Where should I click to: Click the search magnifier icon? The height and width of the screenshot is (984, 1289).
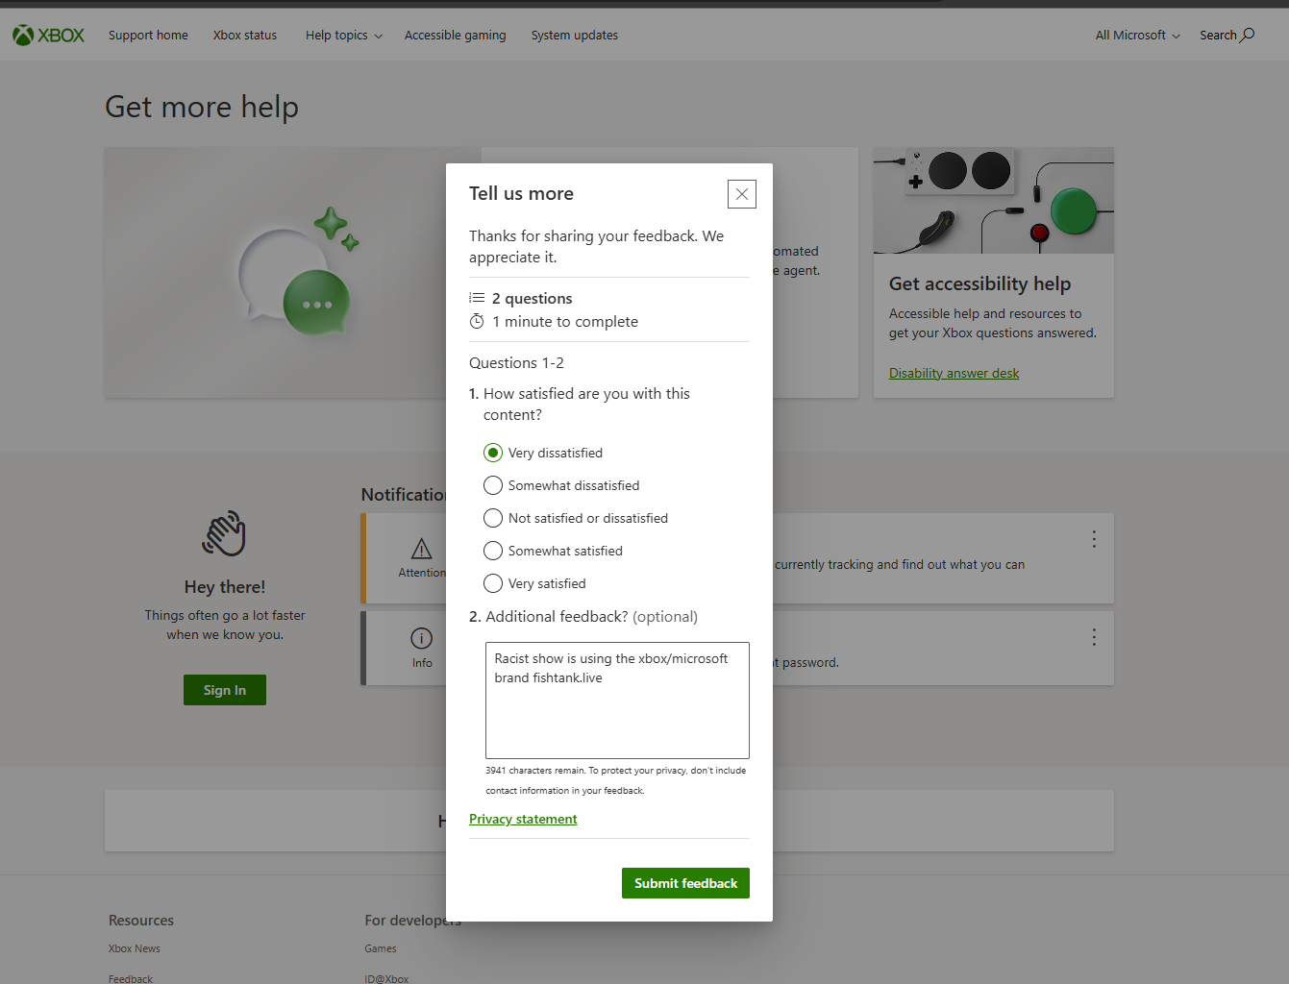coord(1248,36)
